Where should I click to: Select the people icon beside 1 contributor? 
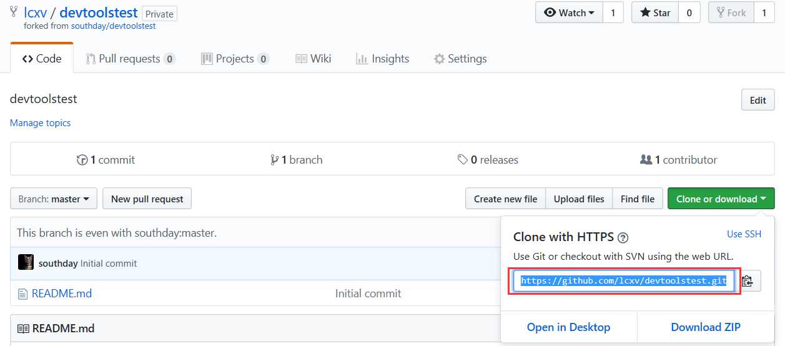pos(646,160)
